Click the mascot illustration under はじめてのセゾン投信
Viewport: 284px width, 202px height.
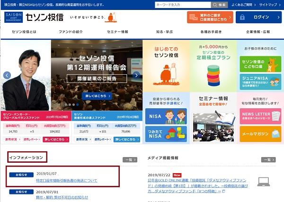(x=166, y=74)
